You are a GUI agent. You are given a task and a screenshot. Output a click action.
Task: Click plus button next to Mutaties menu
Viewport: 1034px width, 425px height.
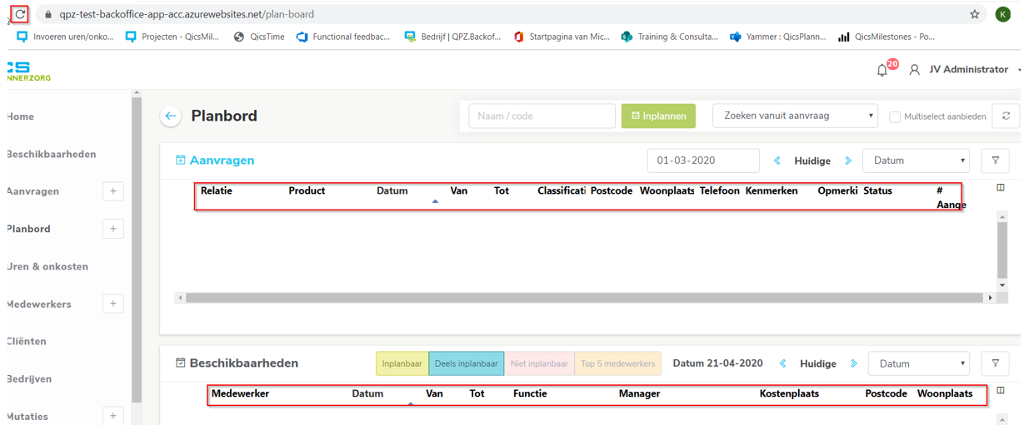113,416
